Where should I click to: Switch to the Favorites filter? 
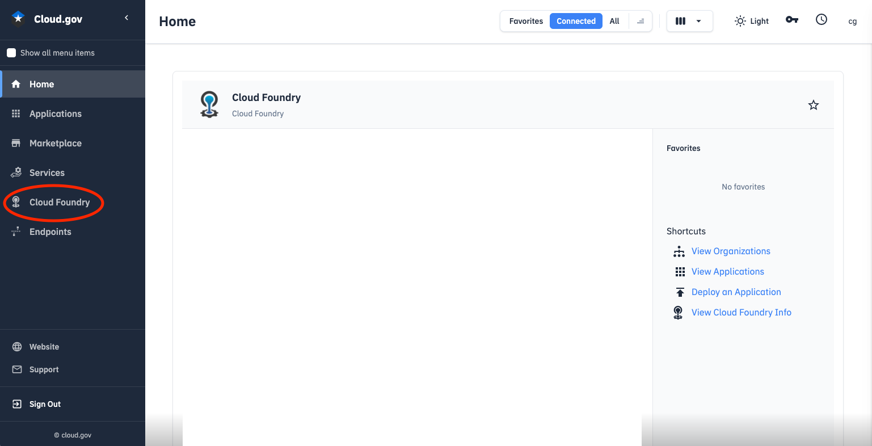click(526, 21)
